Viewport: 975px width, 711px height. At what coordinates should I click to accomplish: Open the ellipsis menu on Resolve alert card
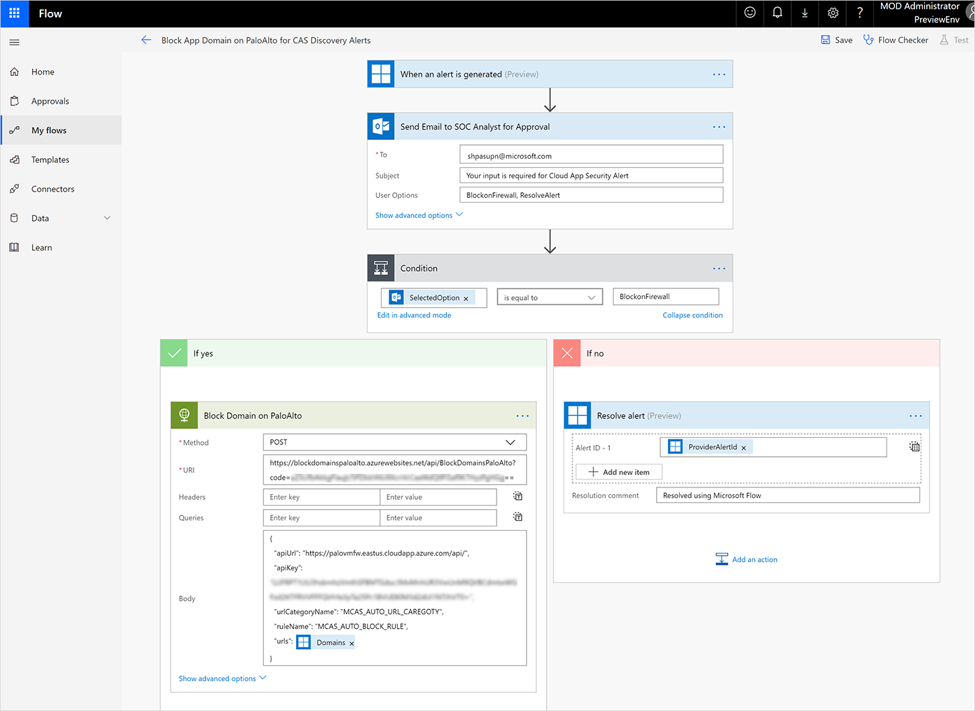click(915, 415)
